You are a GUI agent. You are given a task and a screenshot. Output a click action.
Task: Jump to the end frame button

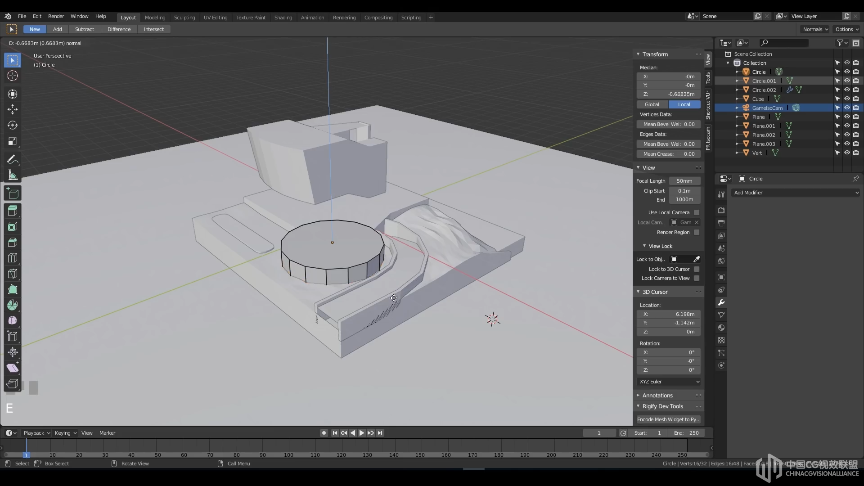[380, 433]
